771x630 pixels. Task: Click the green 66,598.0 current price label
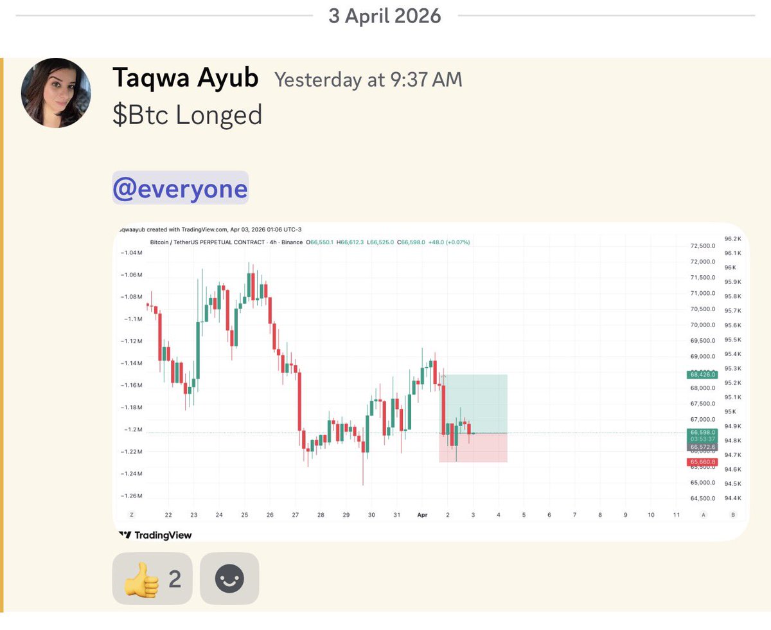702,433
